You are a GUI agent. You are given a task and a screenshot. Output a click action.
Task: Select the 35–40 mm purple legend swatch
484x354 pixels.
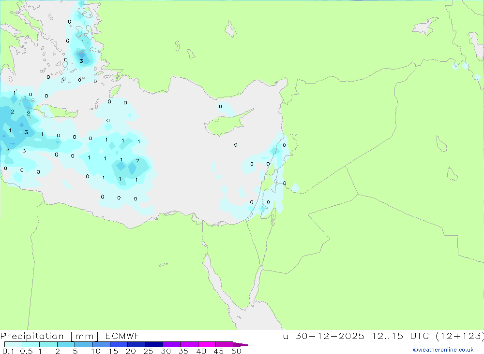pos(189,344)
